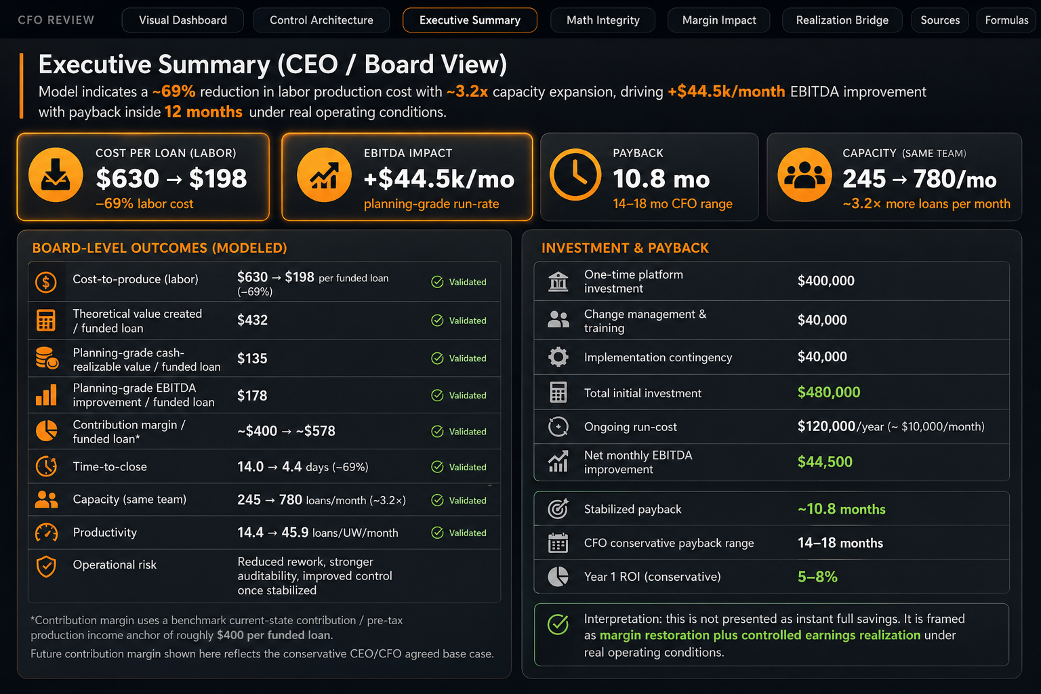Toggle the Validated checkmark for Capacity row
The image size is (1041, 694).
[437, 500]
